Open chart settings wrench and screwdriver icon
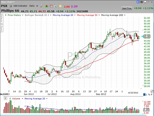The width and height of the screenshot is (154, 116). pos(42,6)
